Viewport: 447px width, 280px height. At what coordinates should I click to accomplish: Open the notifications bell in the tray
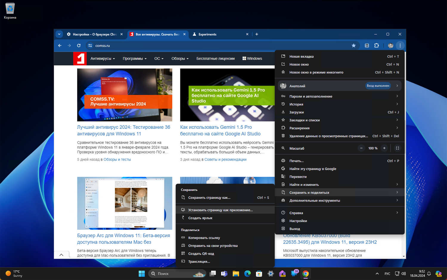click(429, 273)
